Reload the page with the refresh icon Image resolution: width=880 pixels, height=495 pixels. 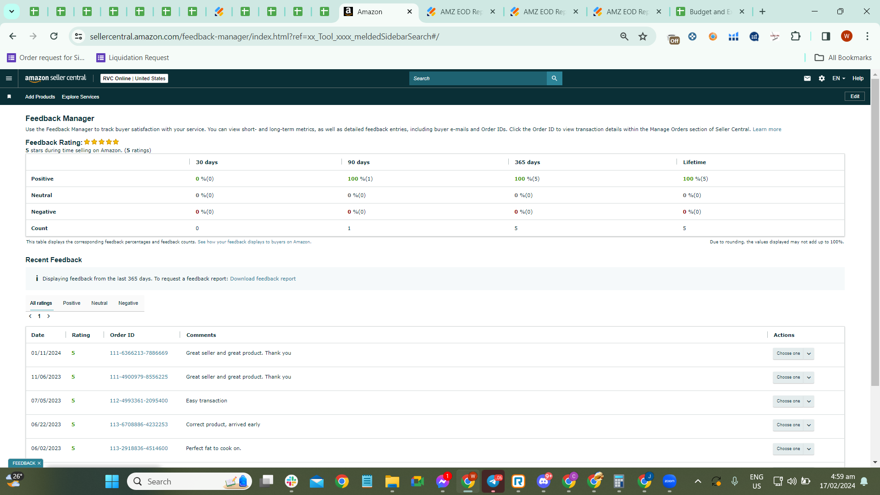tap(54, 36)
